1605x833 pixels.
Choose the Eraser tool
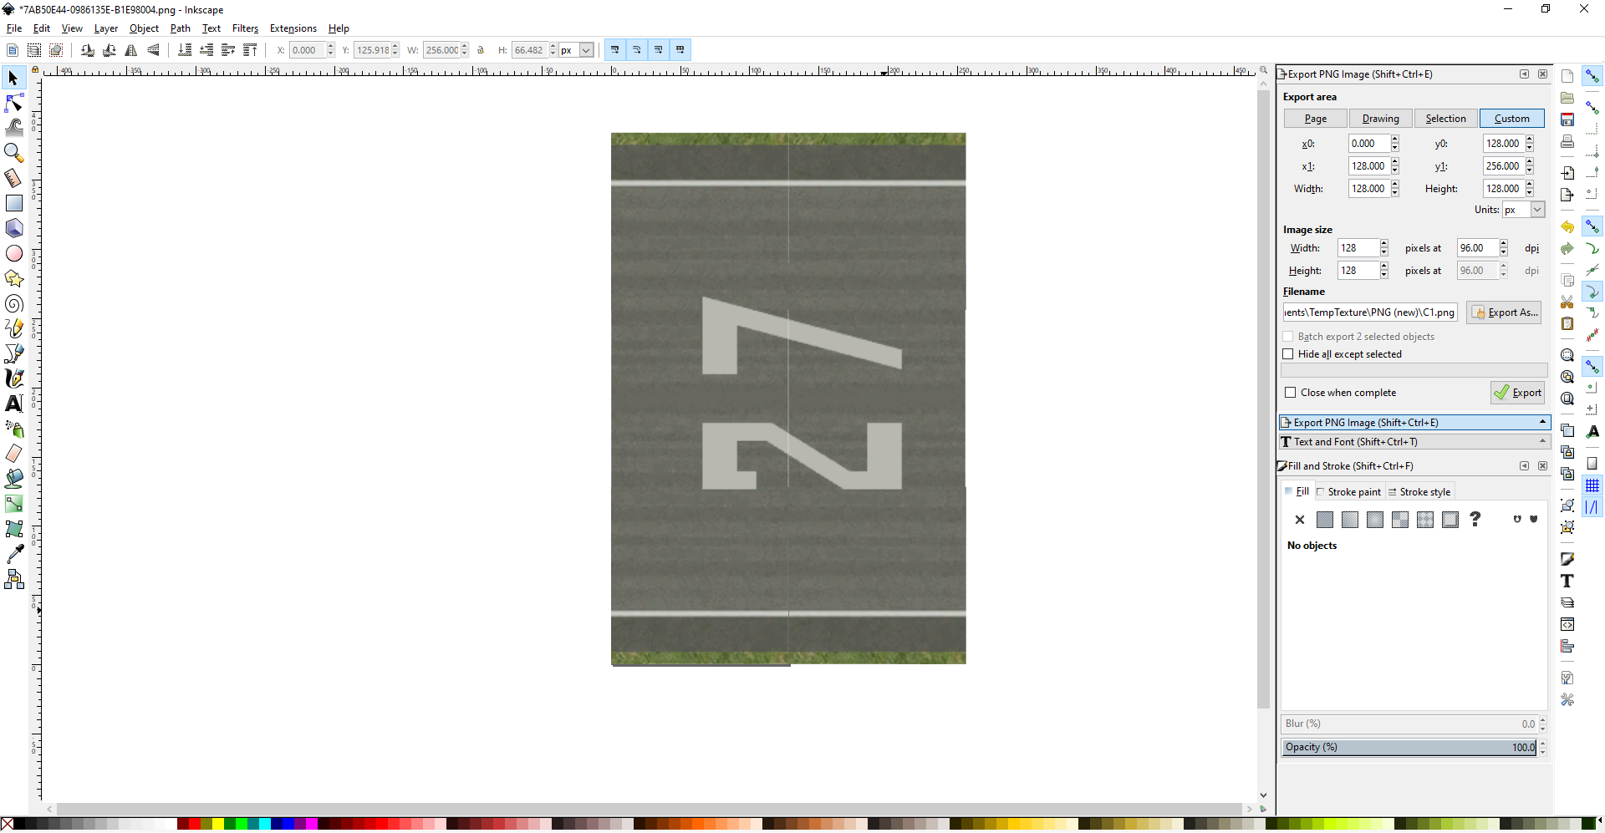14,454
